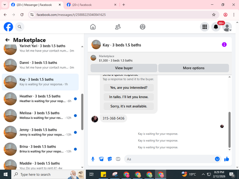Viewport: 239px width, 179px height.
Task: Close the Messenger browser tab
Action: [60, 5]
